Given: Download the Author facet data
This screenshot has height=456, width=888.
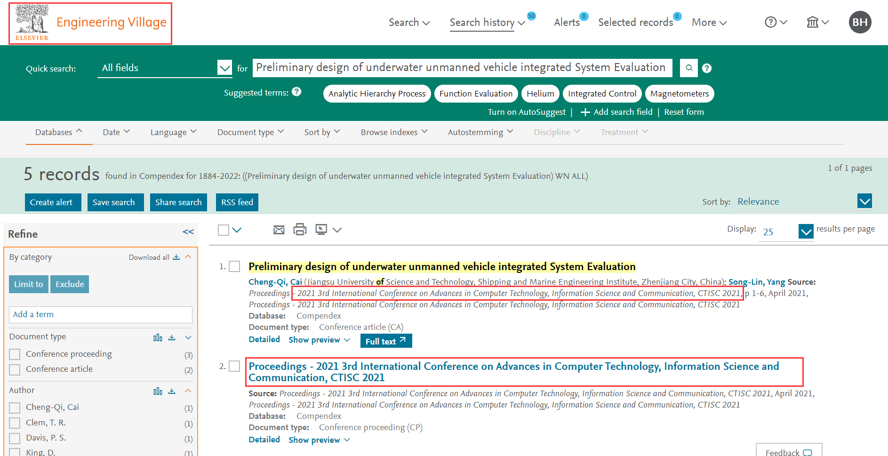Looking at the screenshot, I should [172, 391].
